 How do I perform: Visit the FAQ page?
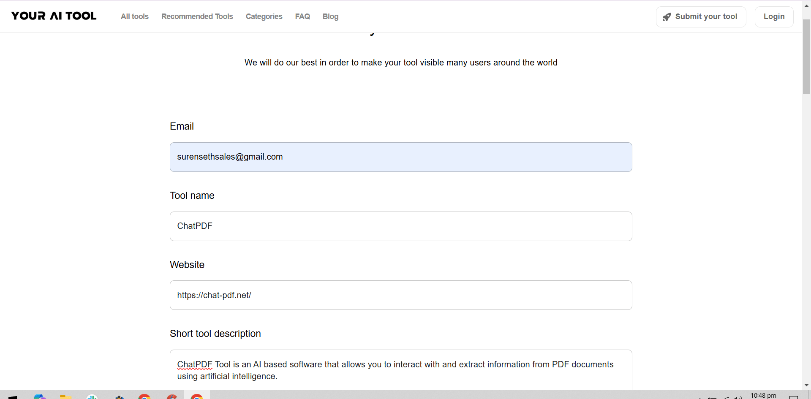302,16
